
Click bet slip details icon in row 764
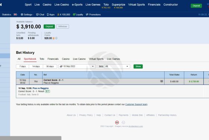tap(162, 81)
